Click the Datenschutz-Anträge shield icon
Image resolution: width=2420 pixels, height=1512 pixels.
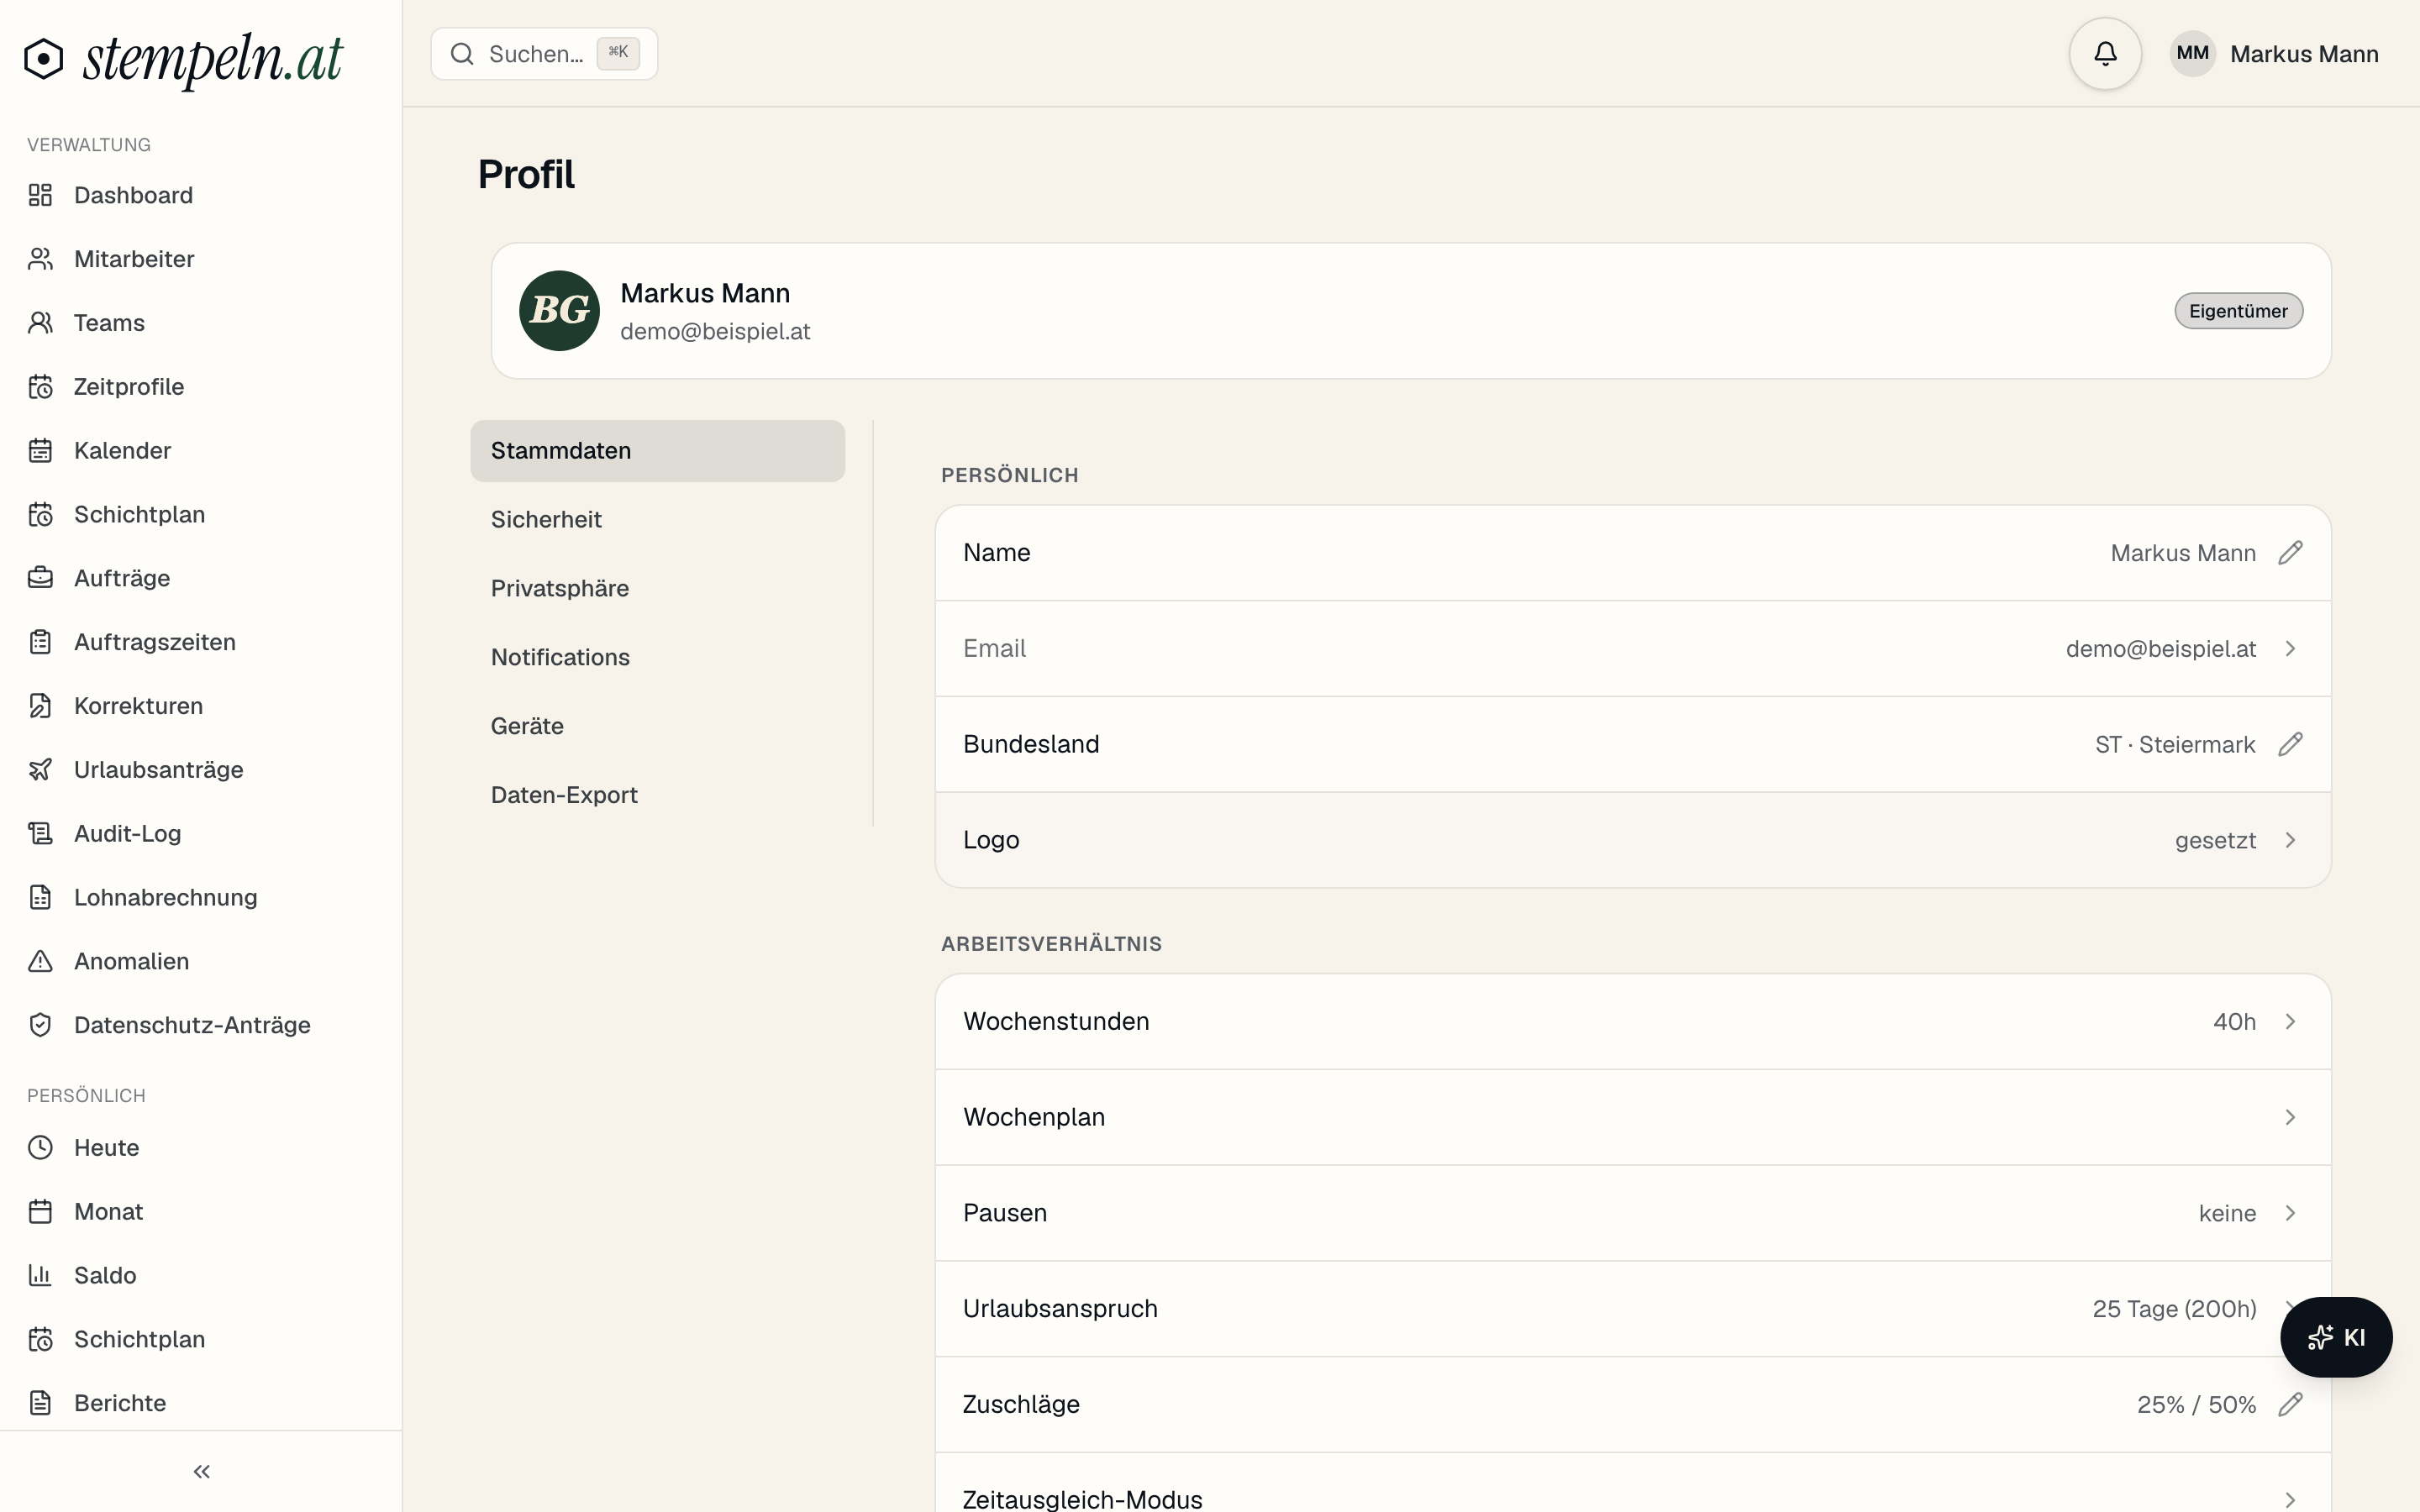pos(40,1025)
